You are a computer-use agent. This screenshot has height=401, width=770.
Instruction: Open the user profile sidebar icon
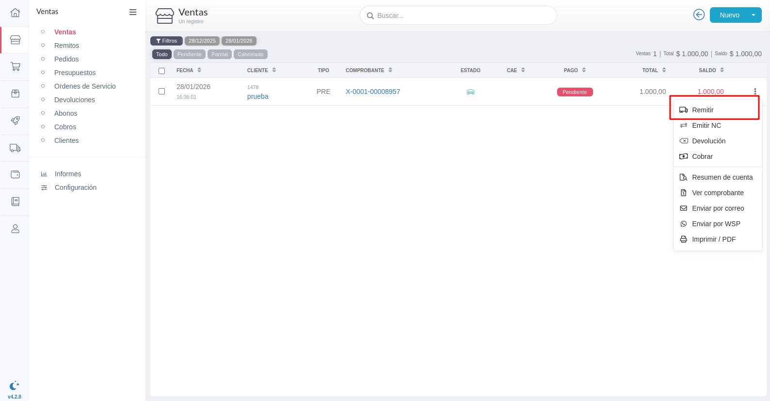click(x=15, y=229)
